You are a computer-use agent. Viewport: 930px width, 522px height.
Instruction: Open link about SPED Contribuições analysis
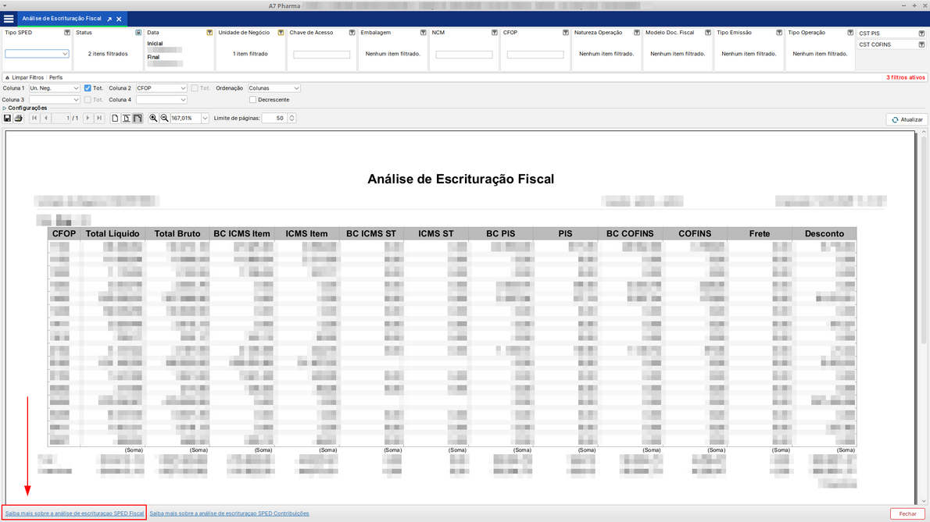coord(229,513)
